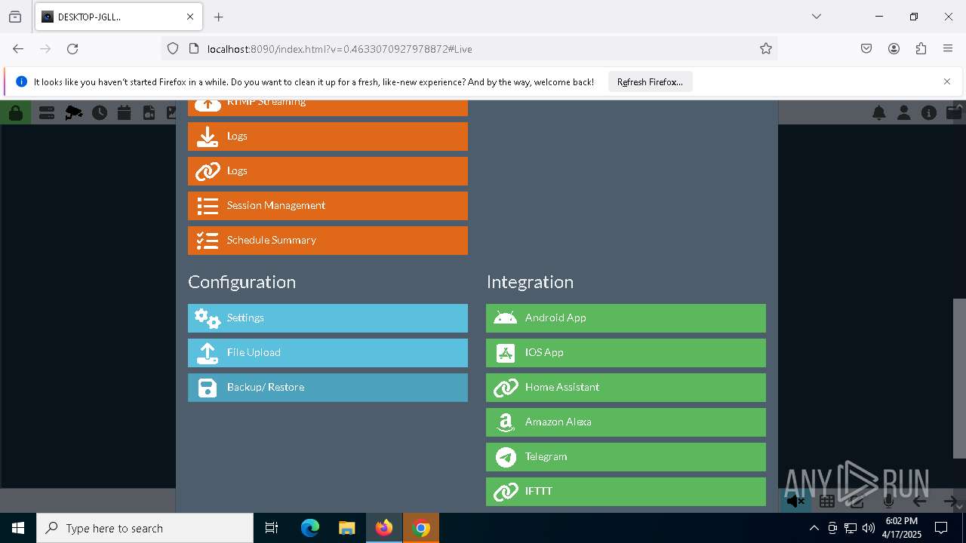Open Home Assistant integration
Image resolution: width=966 pixels, height=543 pixels.
click(626, 388)
